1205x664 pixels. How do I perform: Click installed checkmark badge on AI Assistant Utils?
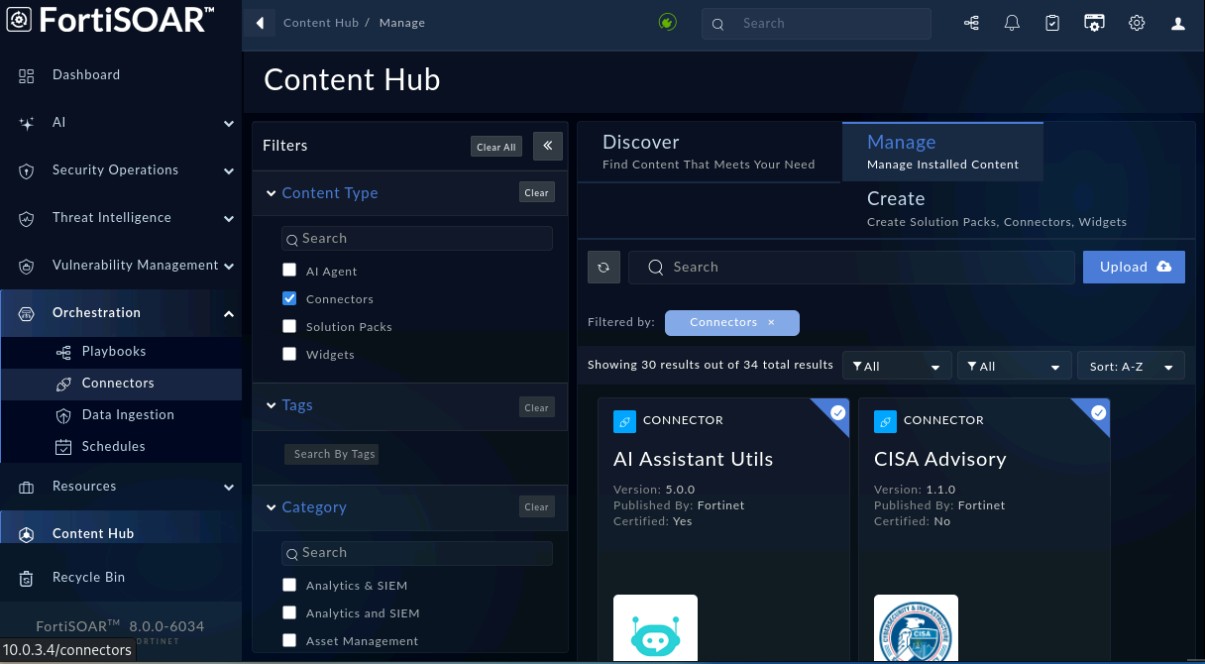click(x=837, y=412)
